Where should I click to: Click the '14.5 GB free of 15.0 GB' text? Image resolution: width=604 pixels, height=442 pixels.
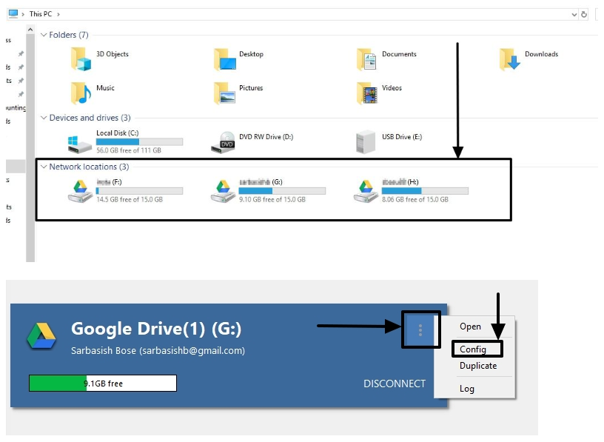tap(130, 199)
